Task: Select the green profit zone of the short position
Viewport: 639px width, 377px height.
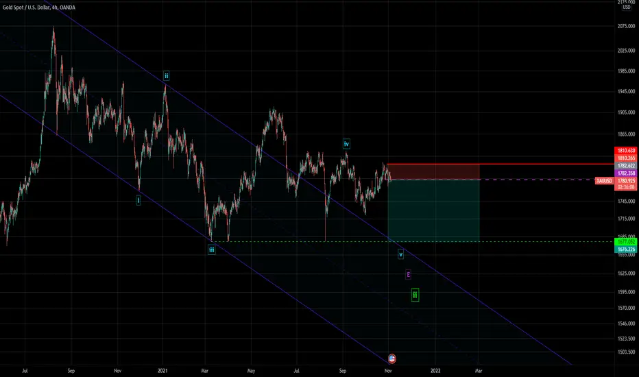Action: click(x=433, y=210)
